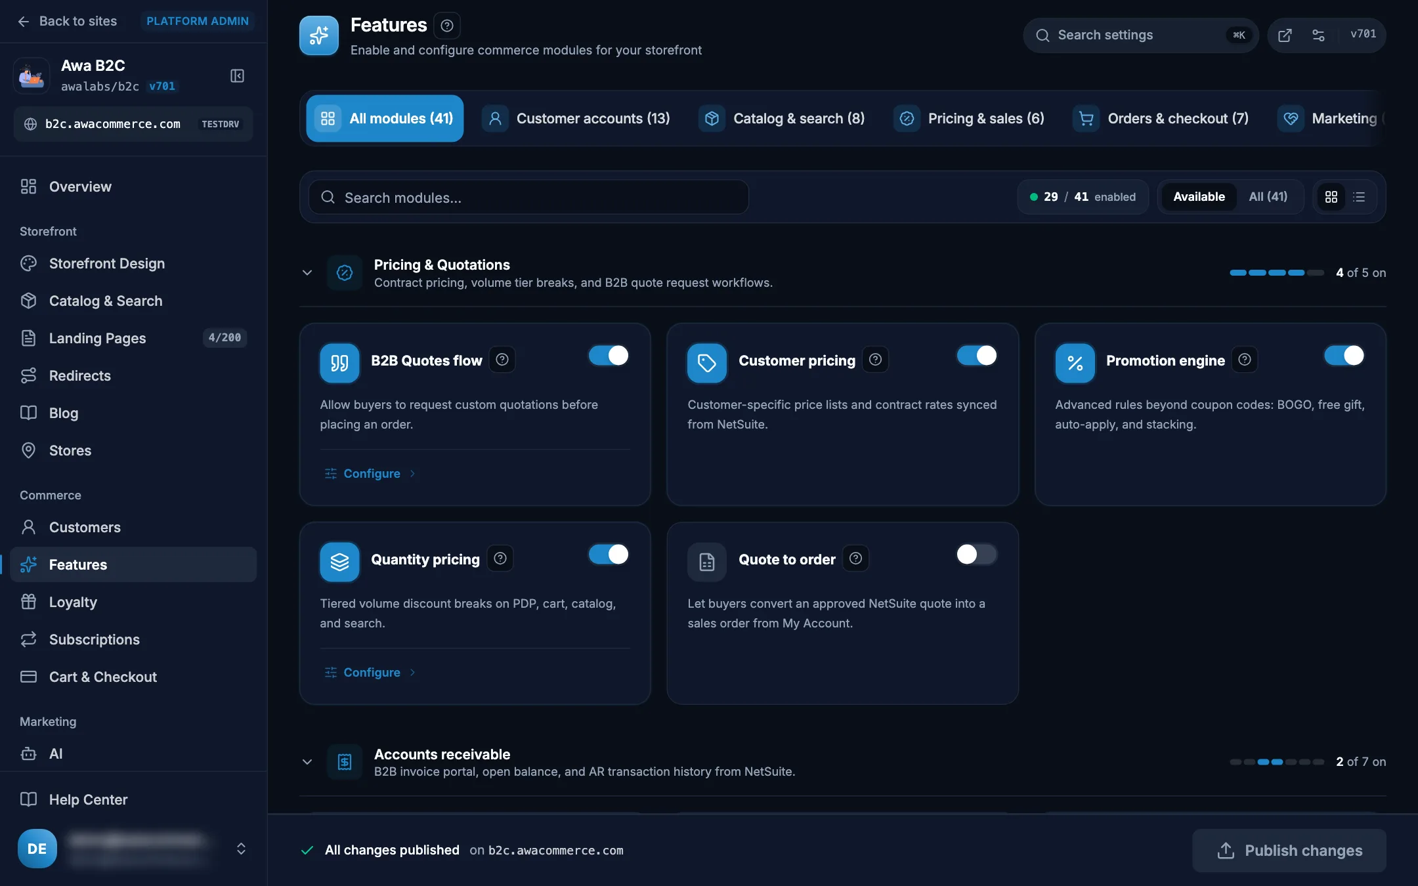This screenshot has height=886, width=1418.
Task: Click the 4 of 5 on progress bar
Action: [1276, 272]
